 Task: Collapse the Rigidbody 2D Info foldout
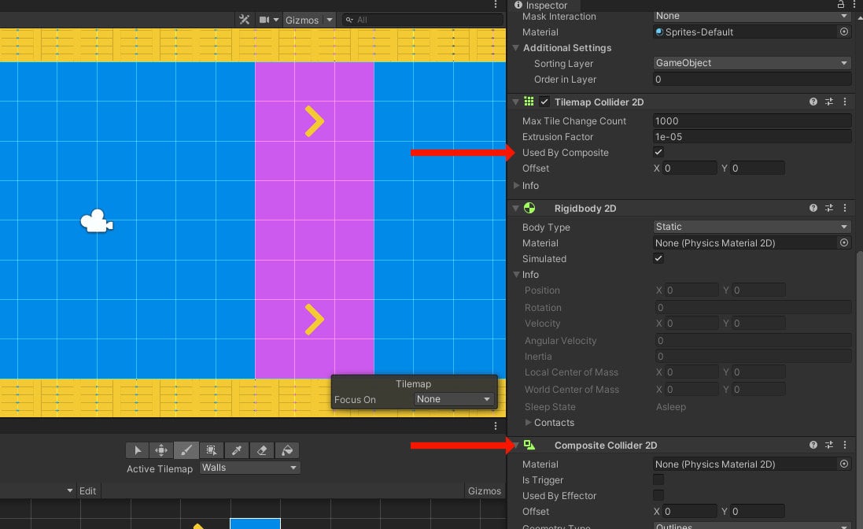(517, 274)
